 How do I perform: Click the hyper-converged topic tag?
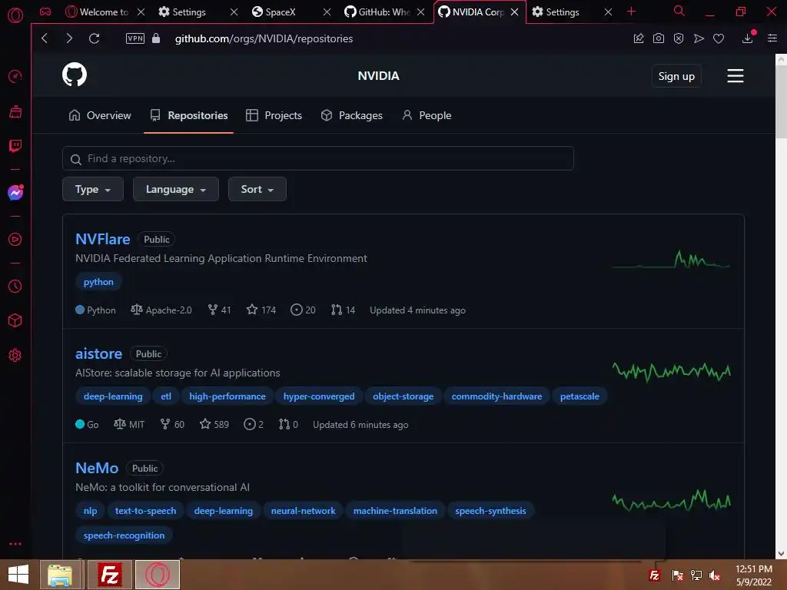[x=319, y=396]
